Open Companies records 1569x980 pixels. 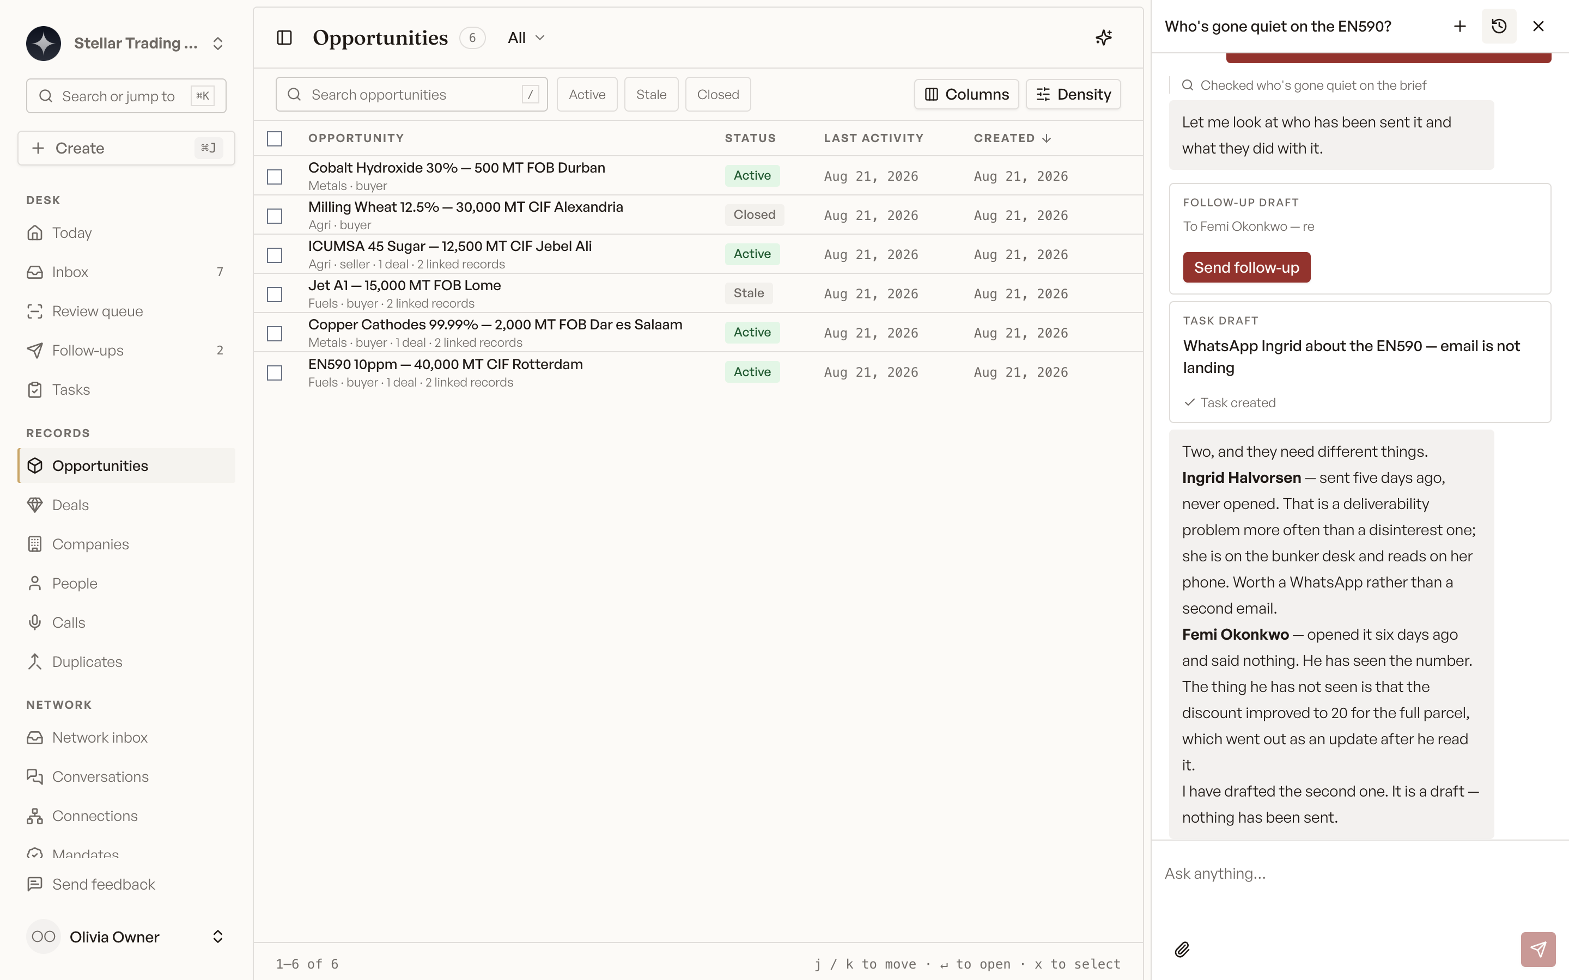click(126, 544)
